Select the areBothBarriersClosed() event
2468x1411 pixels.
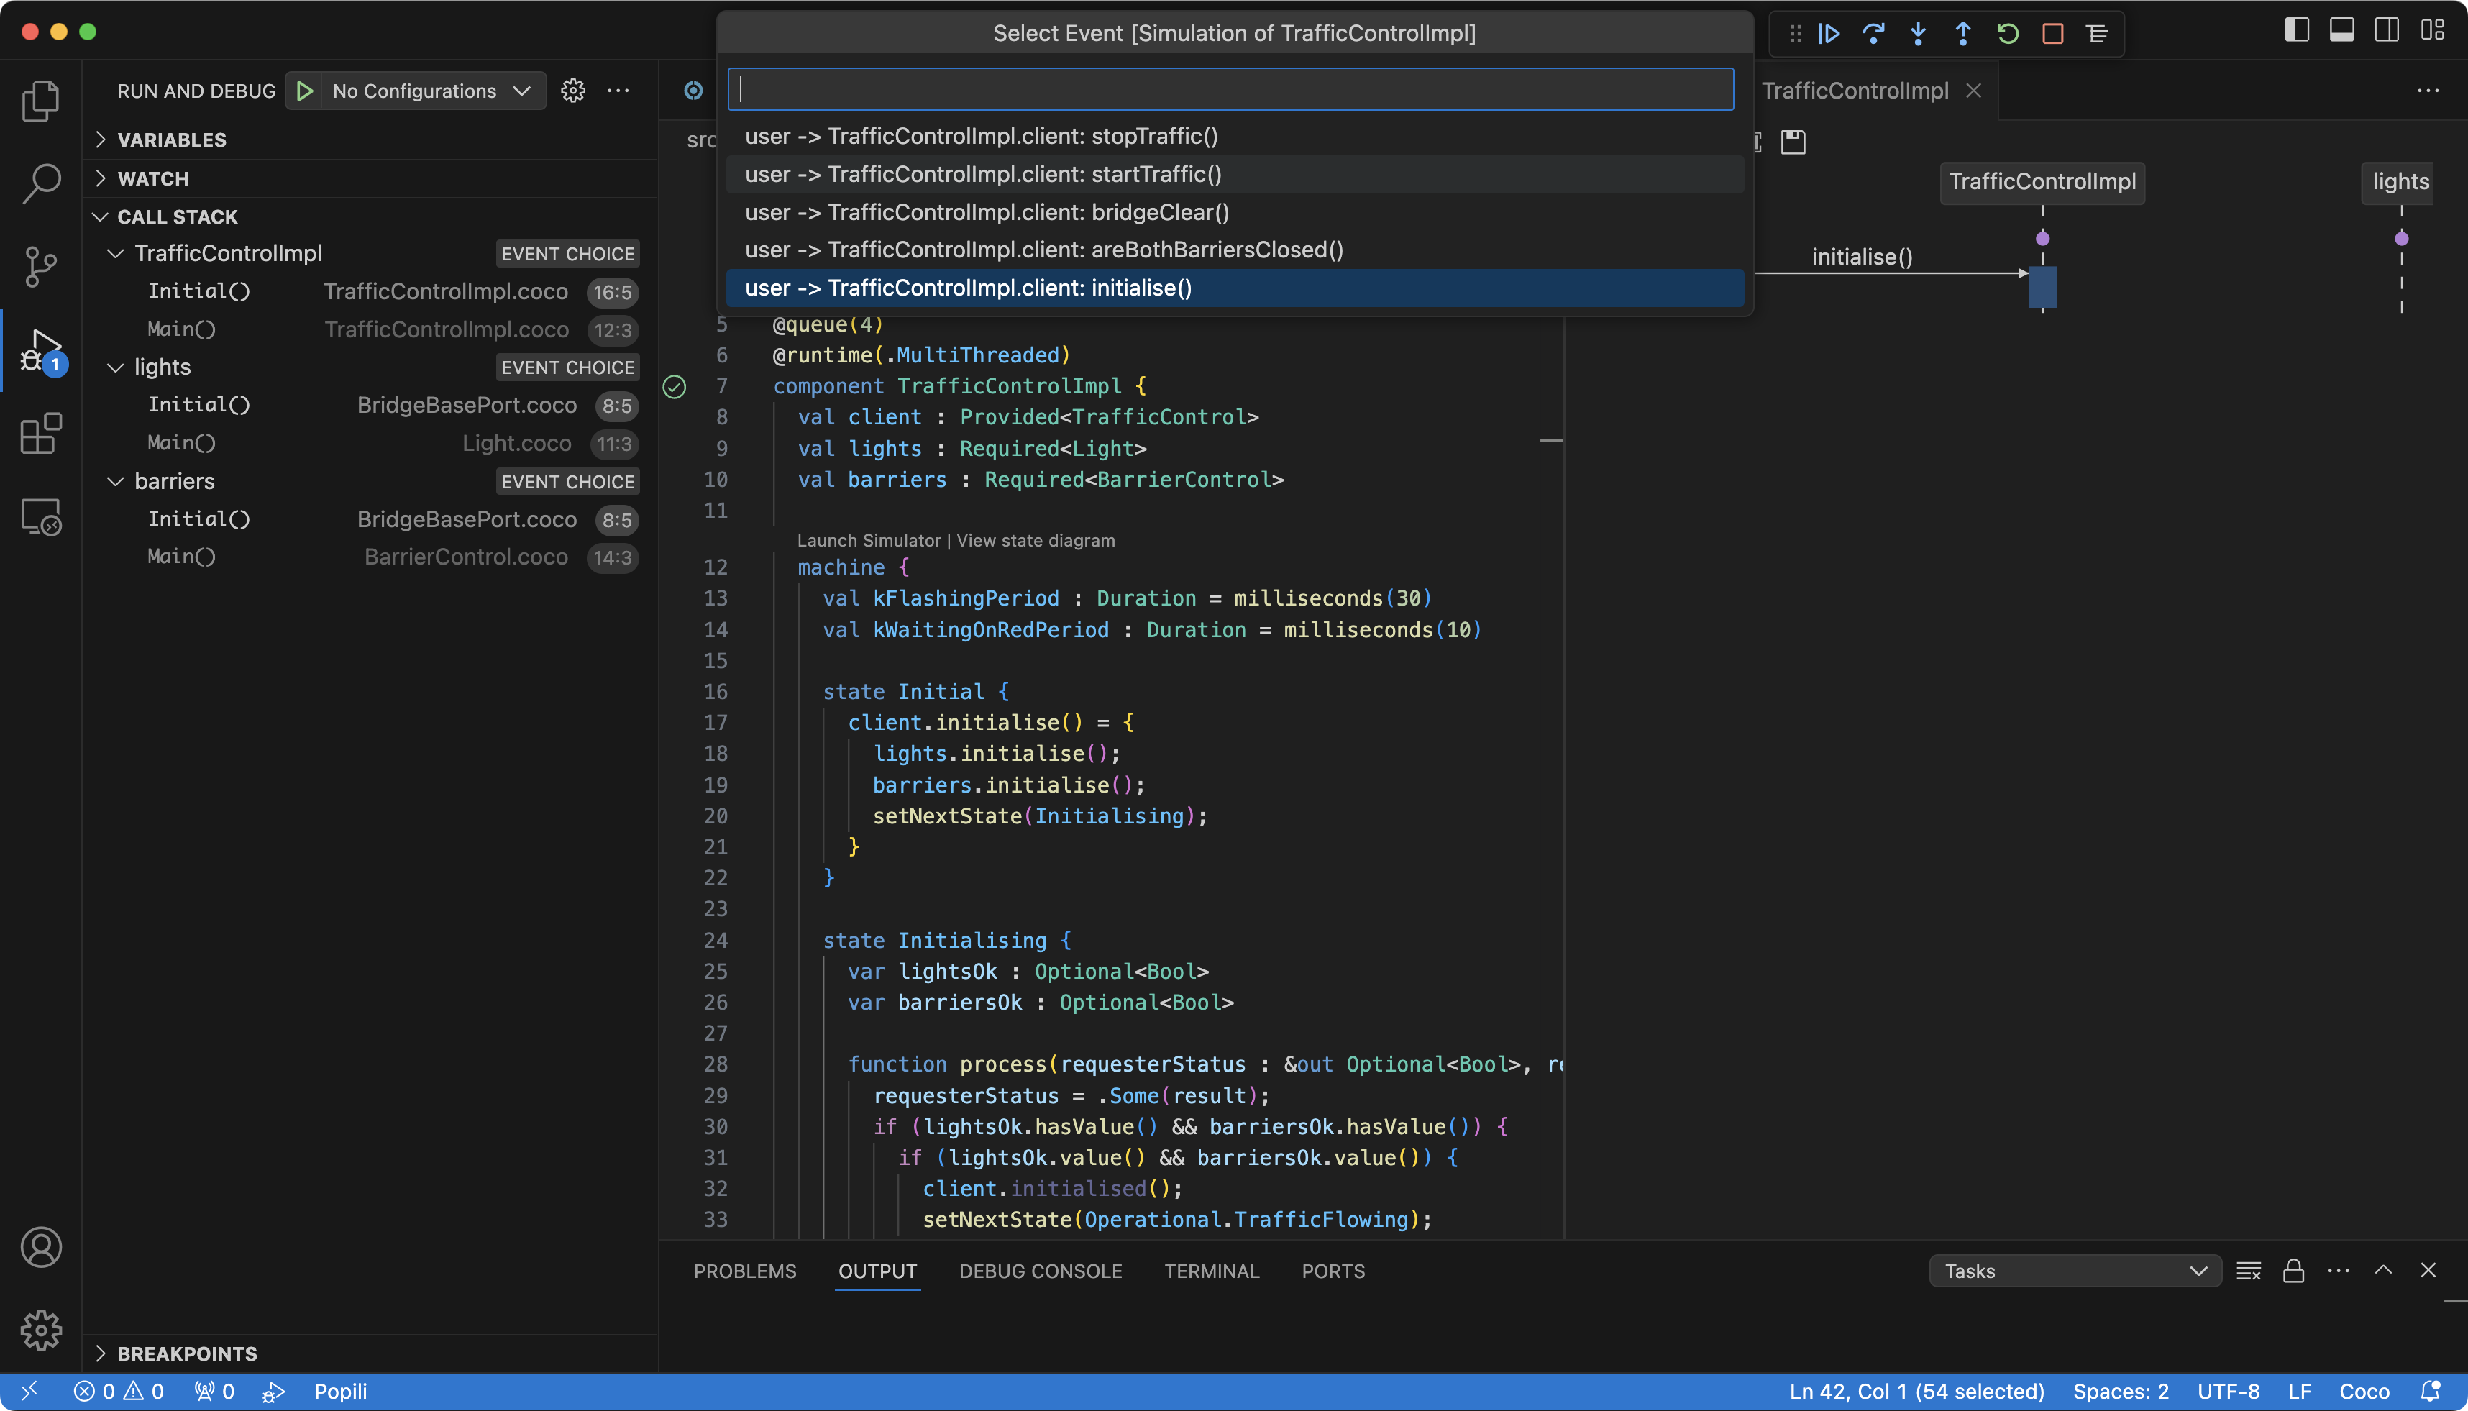tap(1235, 250)
